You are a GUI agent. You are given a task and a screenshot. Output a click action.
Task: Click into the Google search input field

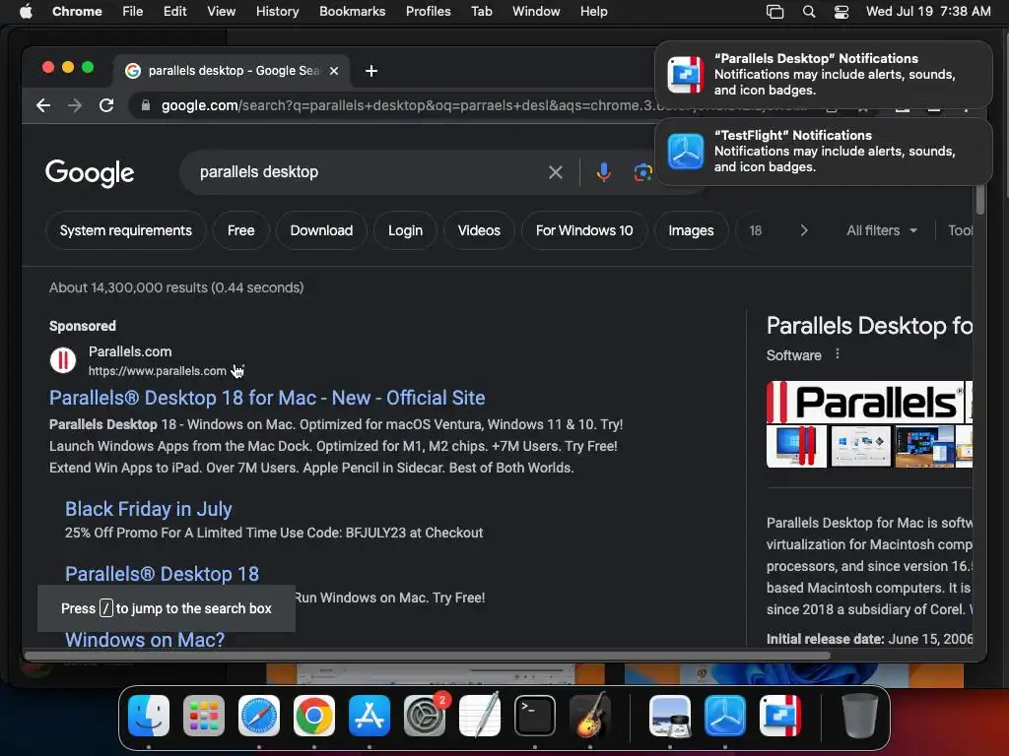(367, 172)
